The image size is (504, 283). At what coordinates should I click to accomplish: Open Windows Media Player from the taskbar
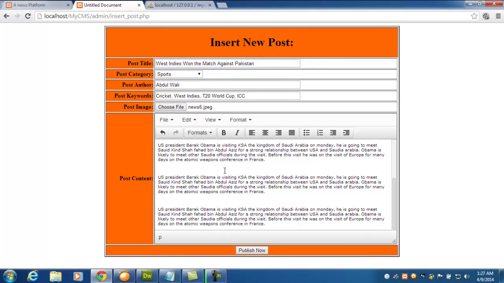pyautogui.click(x=78, y=276)
